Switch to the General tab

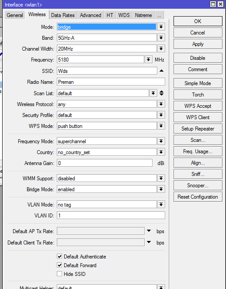pos(15,15)
